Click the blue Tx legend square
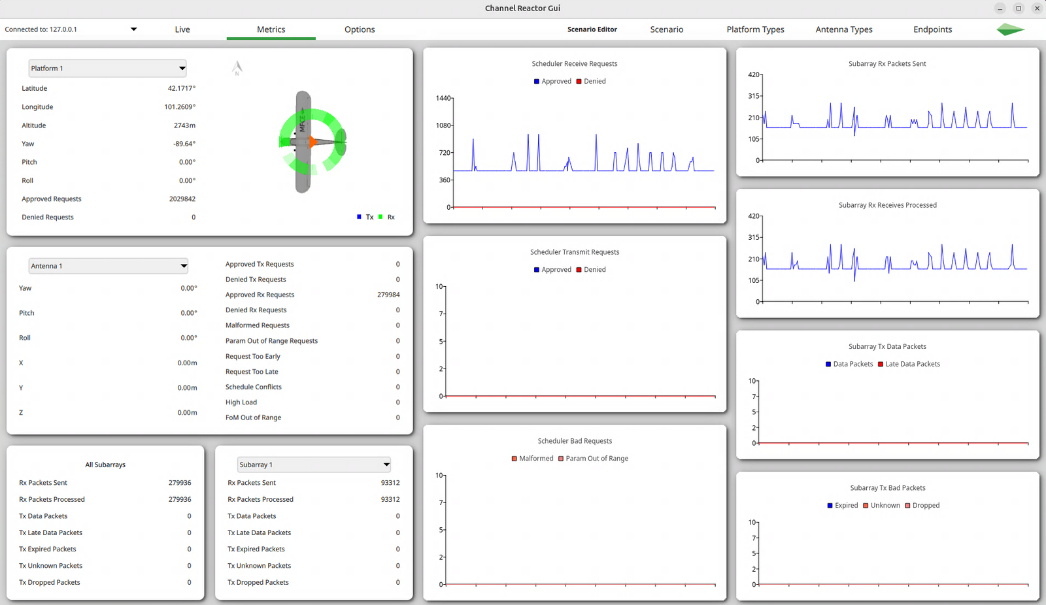Screen dimensions: 1046x605 click(x=359, y=217)
